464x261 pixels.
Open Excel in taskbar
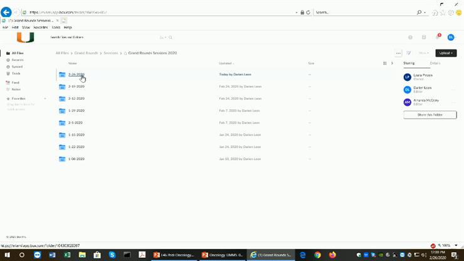[67, 255]
